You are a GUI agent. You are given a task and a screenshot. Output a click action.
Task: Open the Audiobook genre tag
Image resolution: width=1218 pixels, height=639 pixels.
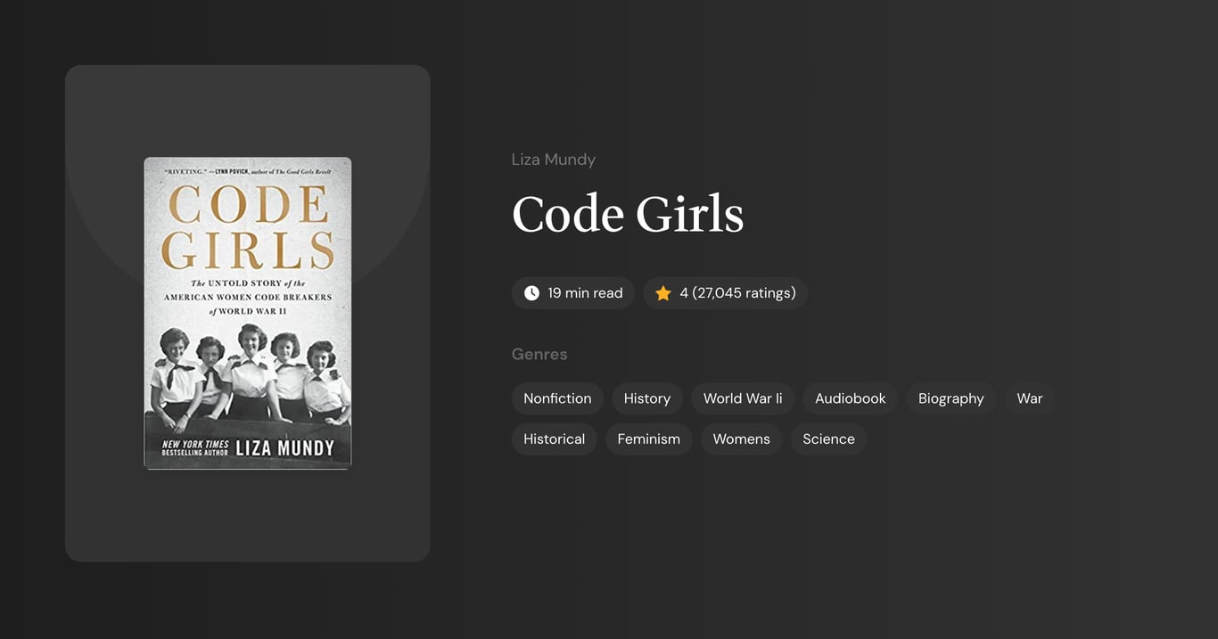coord(849,398)
